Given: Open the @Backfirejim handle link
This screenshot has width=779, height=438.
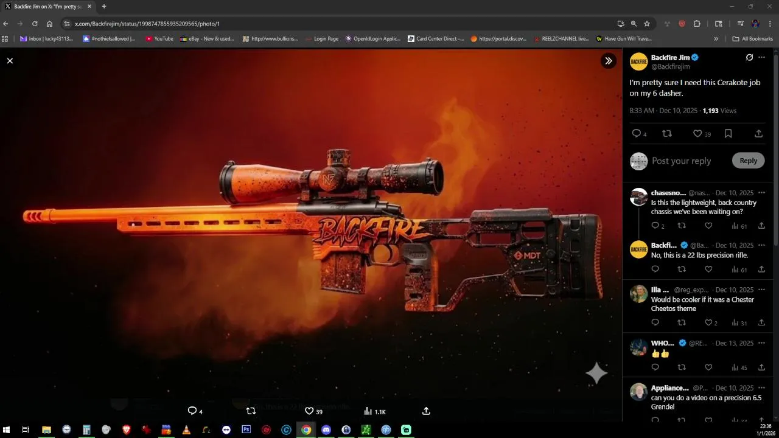Looking at the screenshot, I should coord(670,66).
